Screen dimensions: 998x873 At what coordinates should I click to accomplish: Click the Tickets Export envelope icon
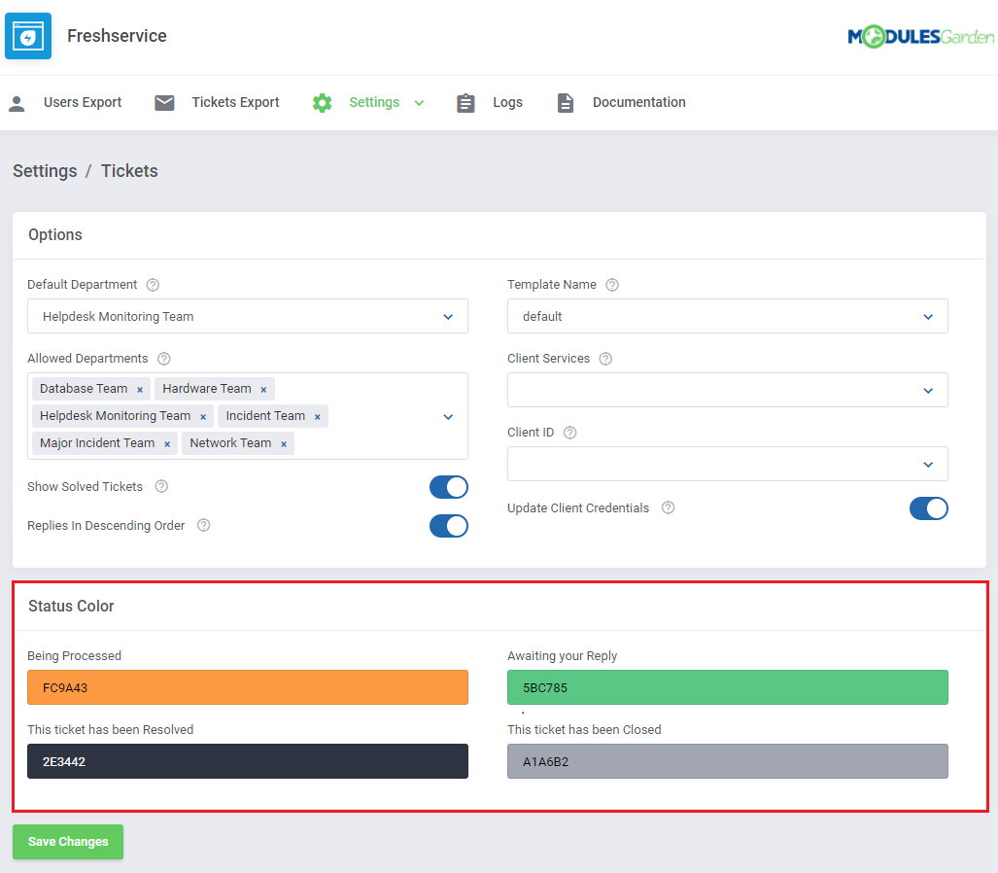point(165,103)
